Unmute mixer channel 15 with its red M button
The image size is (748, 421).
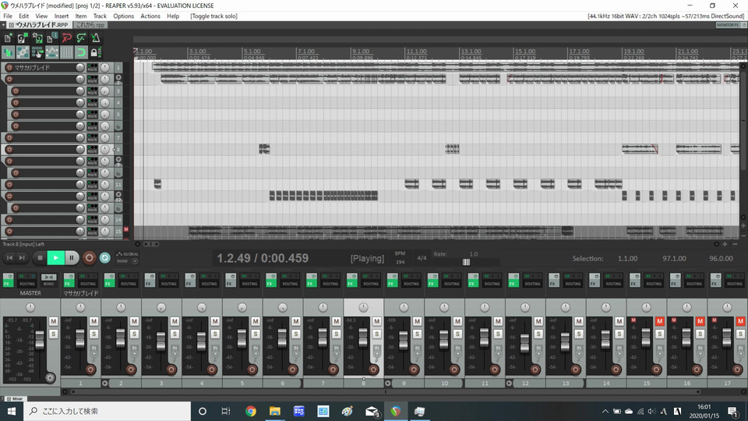coord(660,321)
